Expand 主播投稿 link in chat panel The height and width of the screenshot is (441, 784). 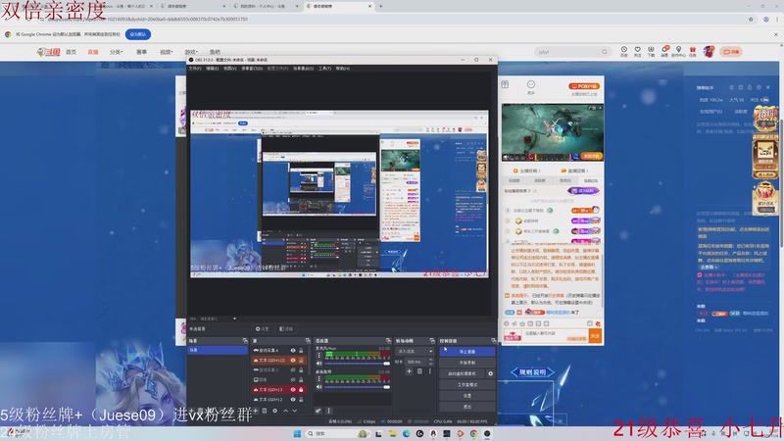(527, 171)
